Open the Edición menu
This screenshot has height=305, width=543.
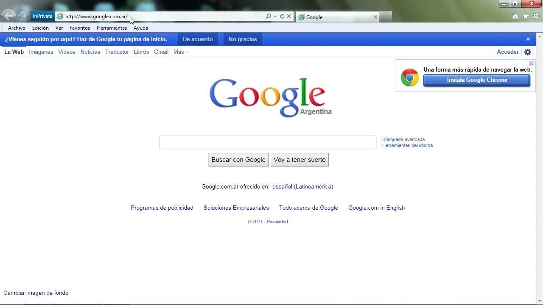click(40, 28)
